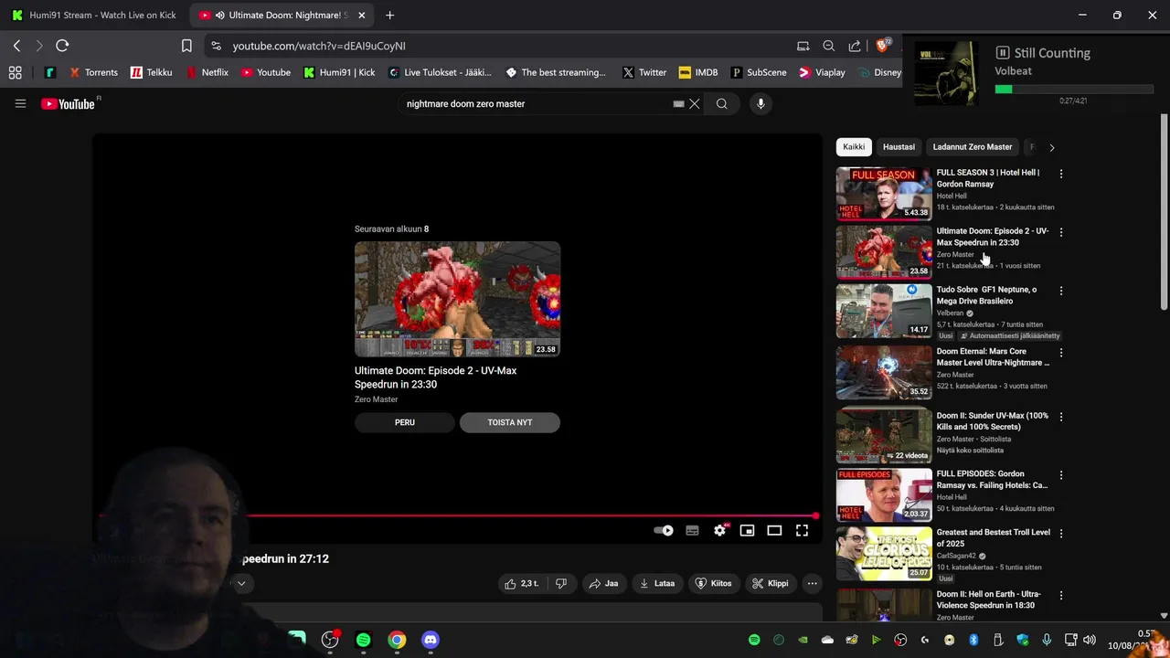Click the upcoming Episode 2 thumbnail in the player
The height and width of the screenshot is (658, 1170).
457,299
